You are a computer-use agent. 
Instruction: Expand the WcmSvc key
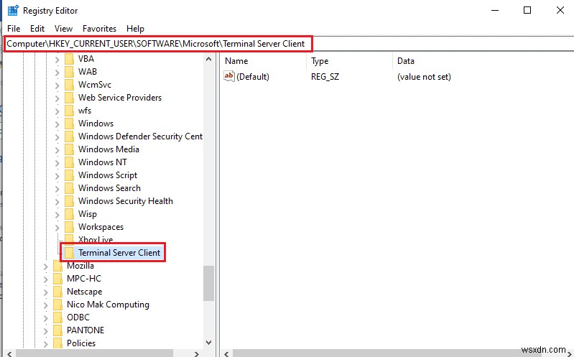point(57,85)
